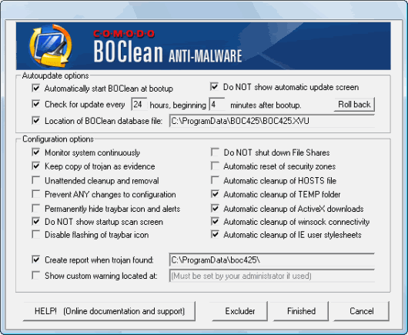This screenshot has width=408, height=335.
Task: Click the BOClean database file path field
Action: [272, 121]
